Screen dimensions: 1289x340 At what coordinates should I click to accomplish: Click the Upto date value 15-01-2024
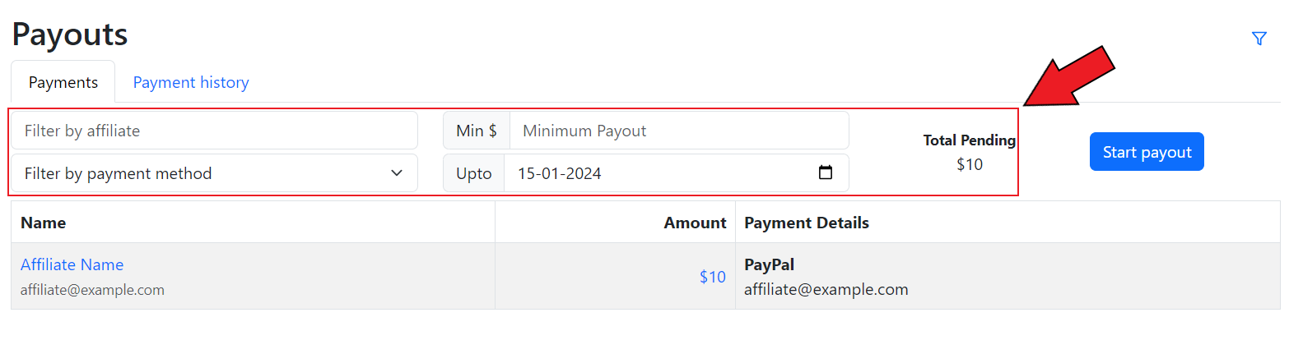click(x=560, y=173)
